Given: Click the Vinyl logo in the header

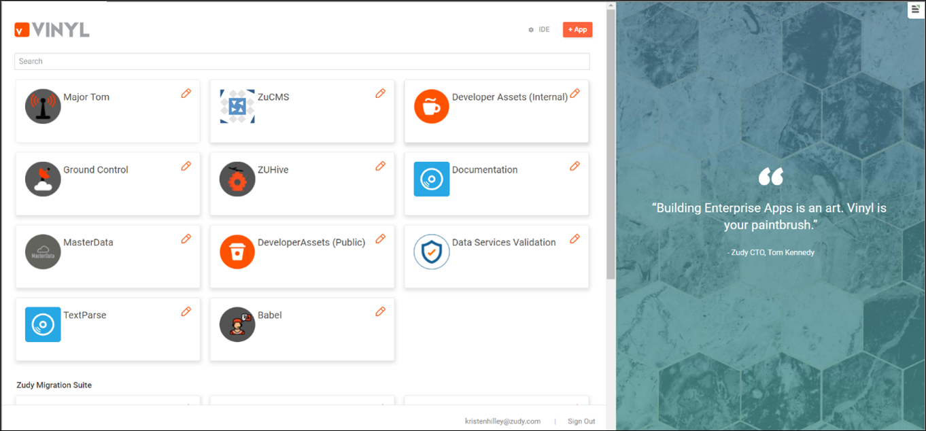Looking at the screenshot, I should click(52, 30).
